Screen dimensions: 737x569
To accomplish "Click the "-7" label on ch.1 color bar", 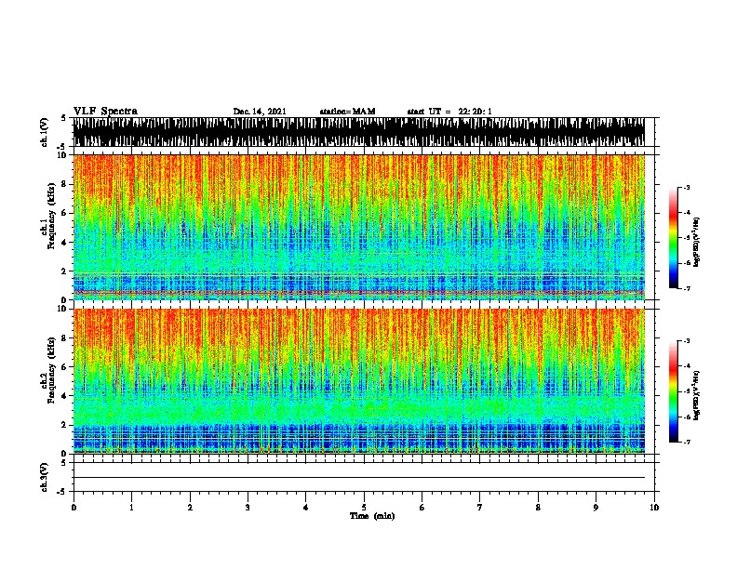I will 686,288.
